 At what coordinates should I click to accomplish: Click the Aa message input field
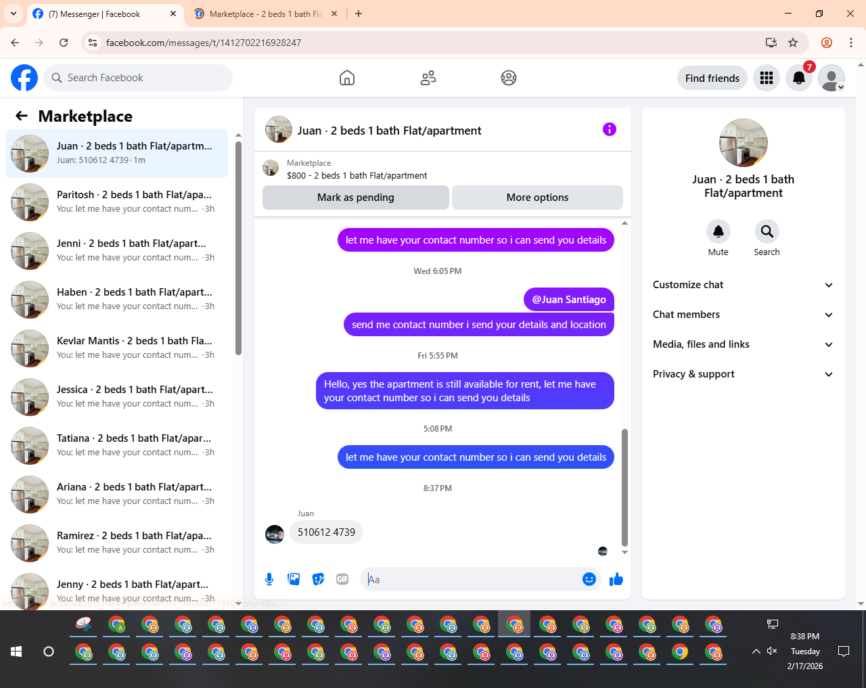[472, 579]
